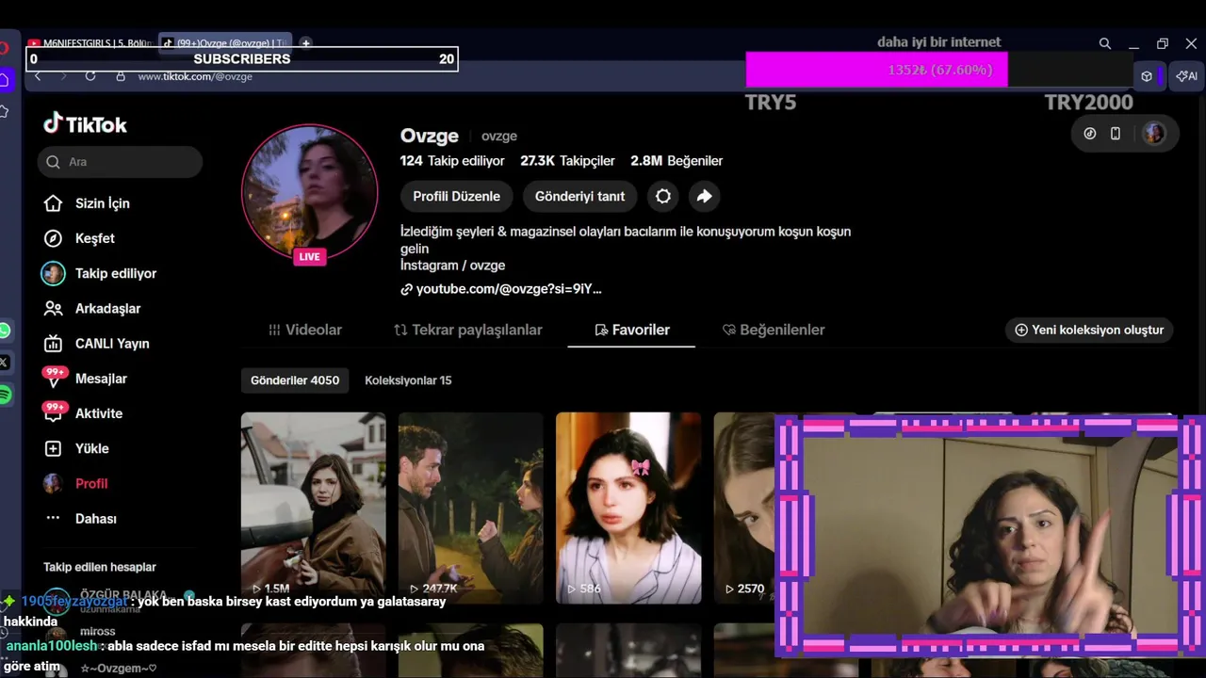Click the browser search magnifier icon
Viewport: 1206px width, 678px height.
point(1105,43)
